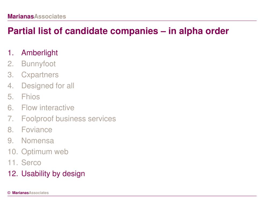Click the list number 1

(x=10, y=53)
